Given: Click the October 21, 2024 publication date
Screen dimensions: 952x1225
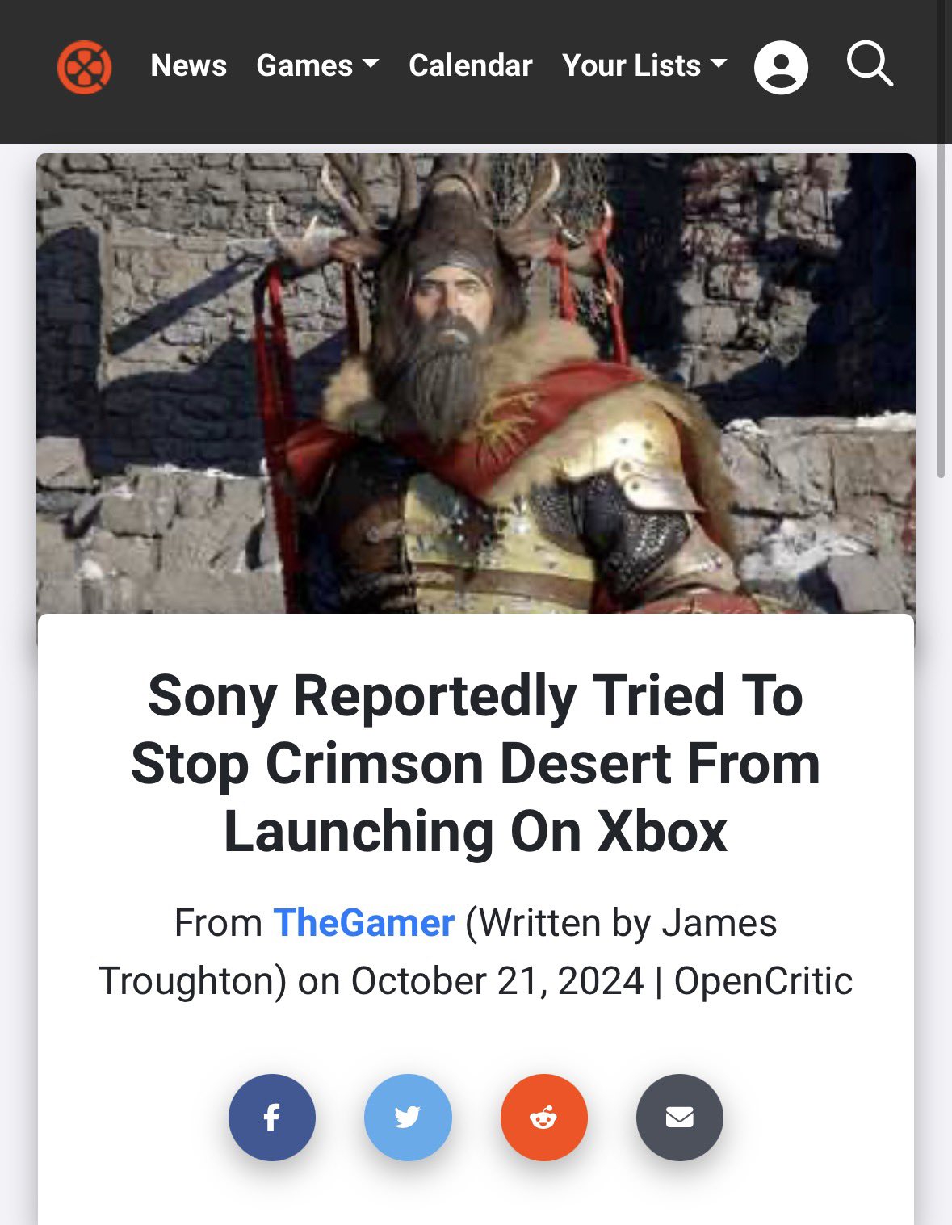Looking at the screenshot, I should [497, 981].
